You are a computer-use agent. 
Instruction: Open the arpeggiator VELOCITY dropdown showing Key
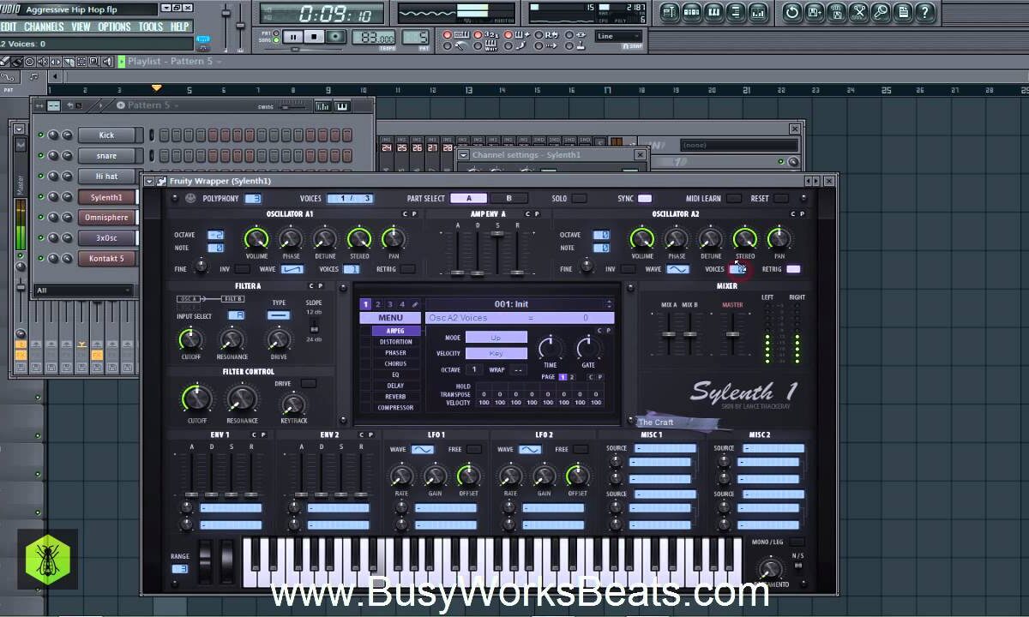496,352
